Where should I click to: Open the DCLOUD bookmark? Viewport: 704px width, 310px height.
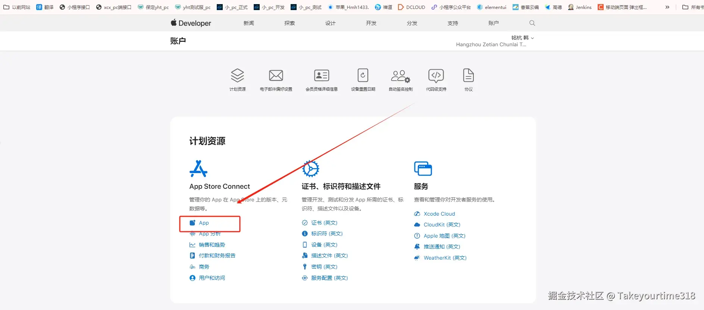(x=412, y=7)
